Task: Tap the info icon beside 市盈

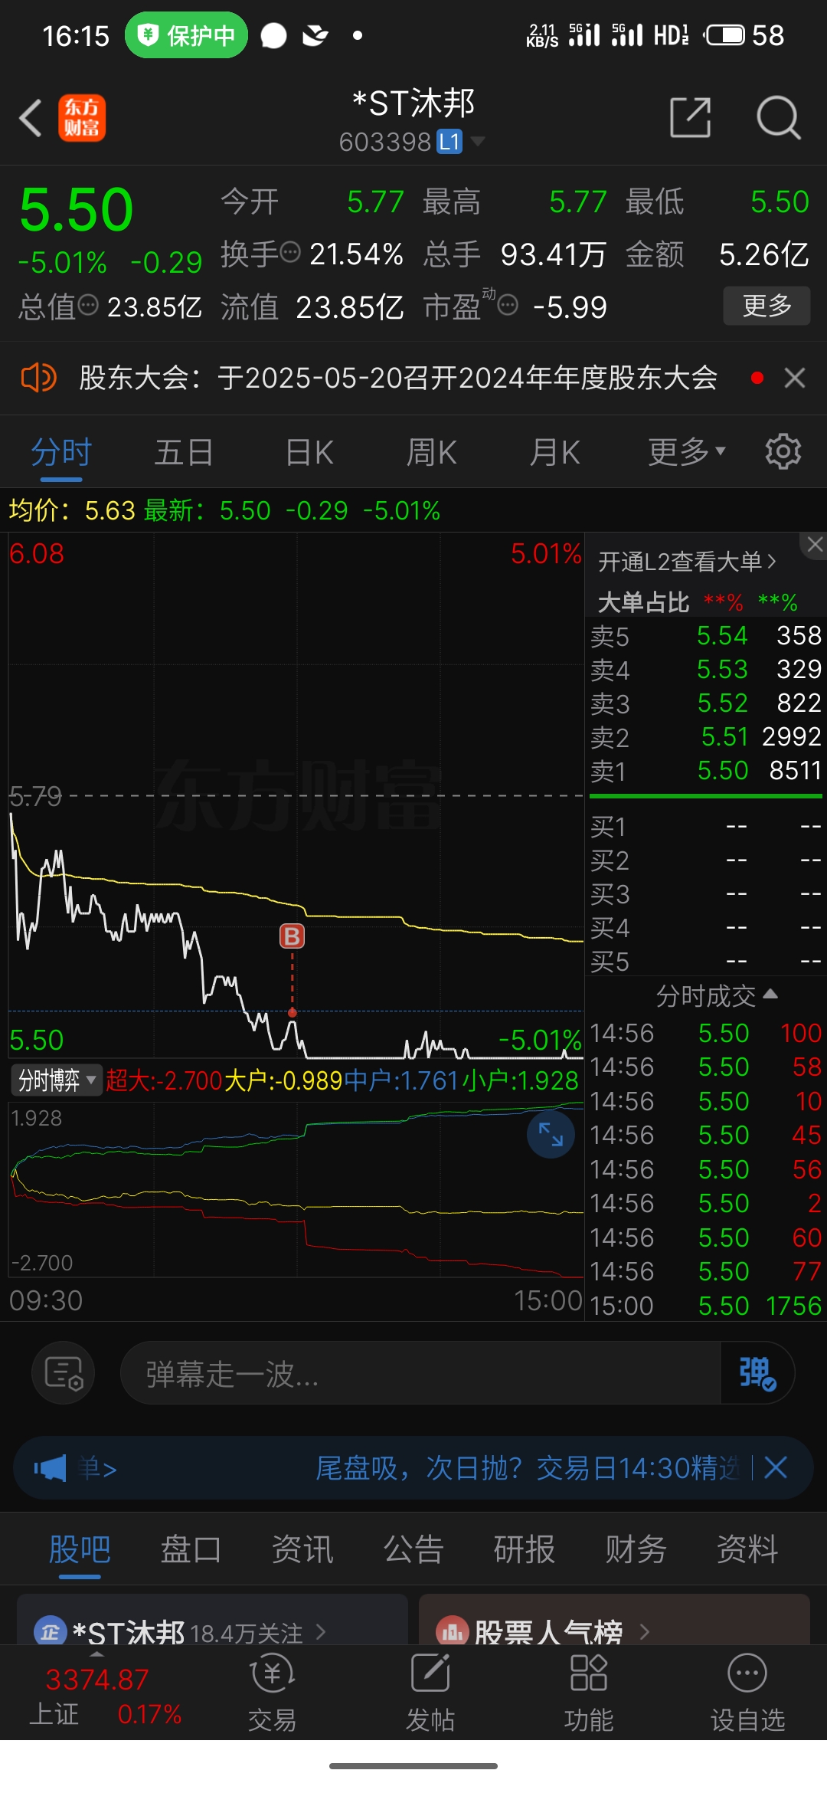Action: [508, 306]
